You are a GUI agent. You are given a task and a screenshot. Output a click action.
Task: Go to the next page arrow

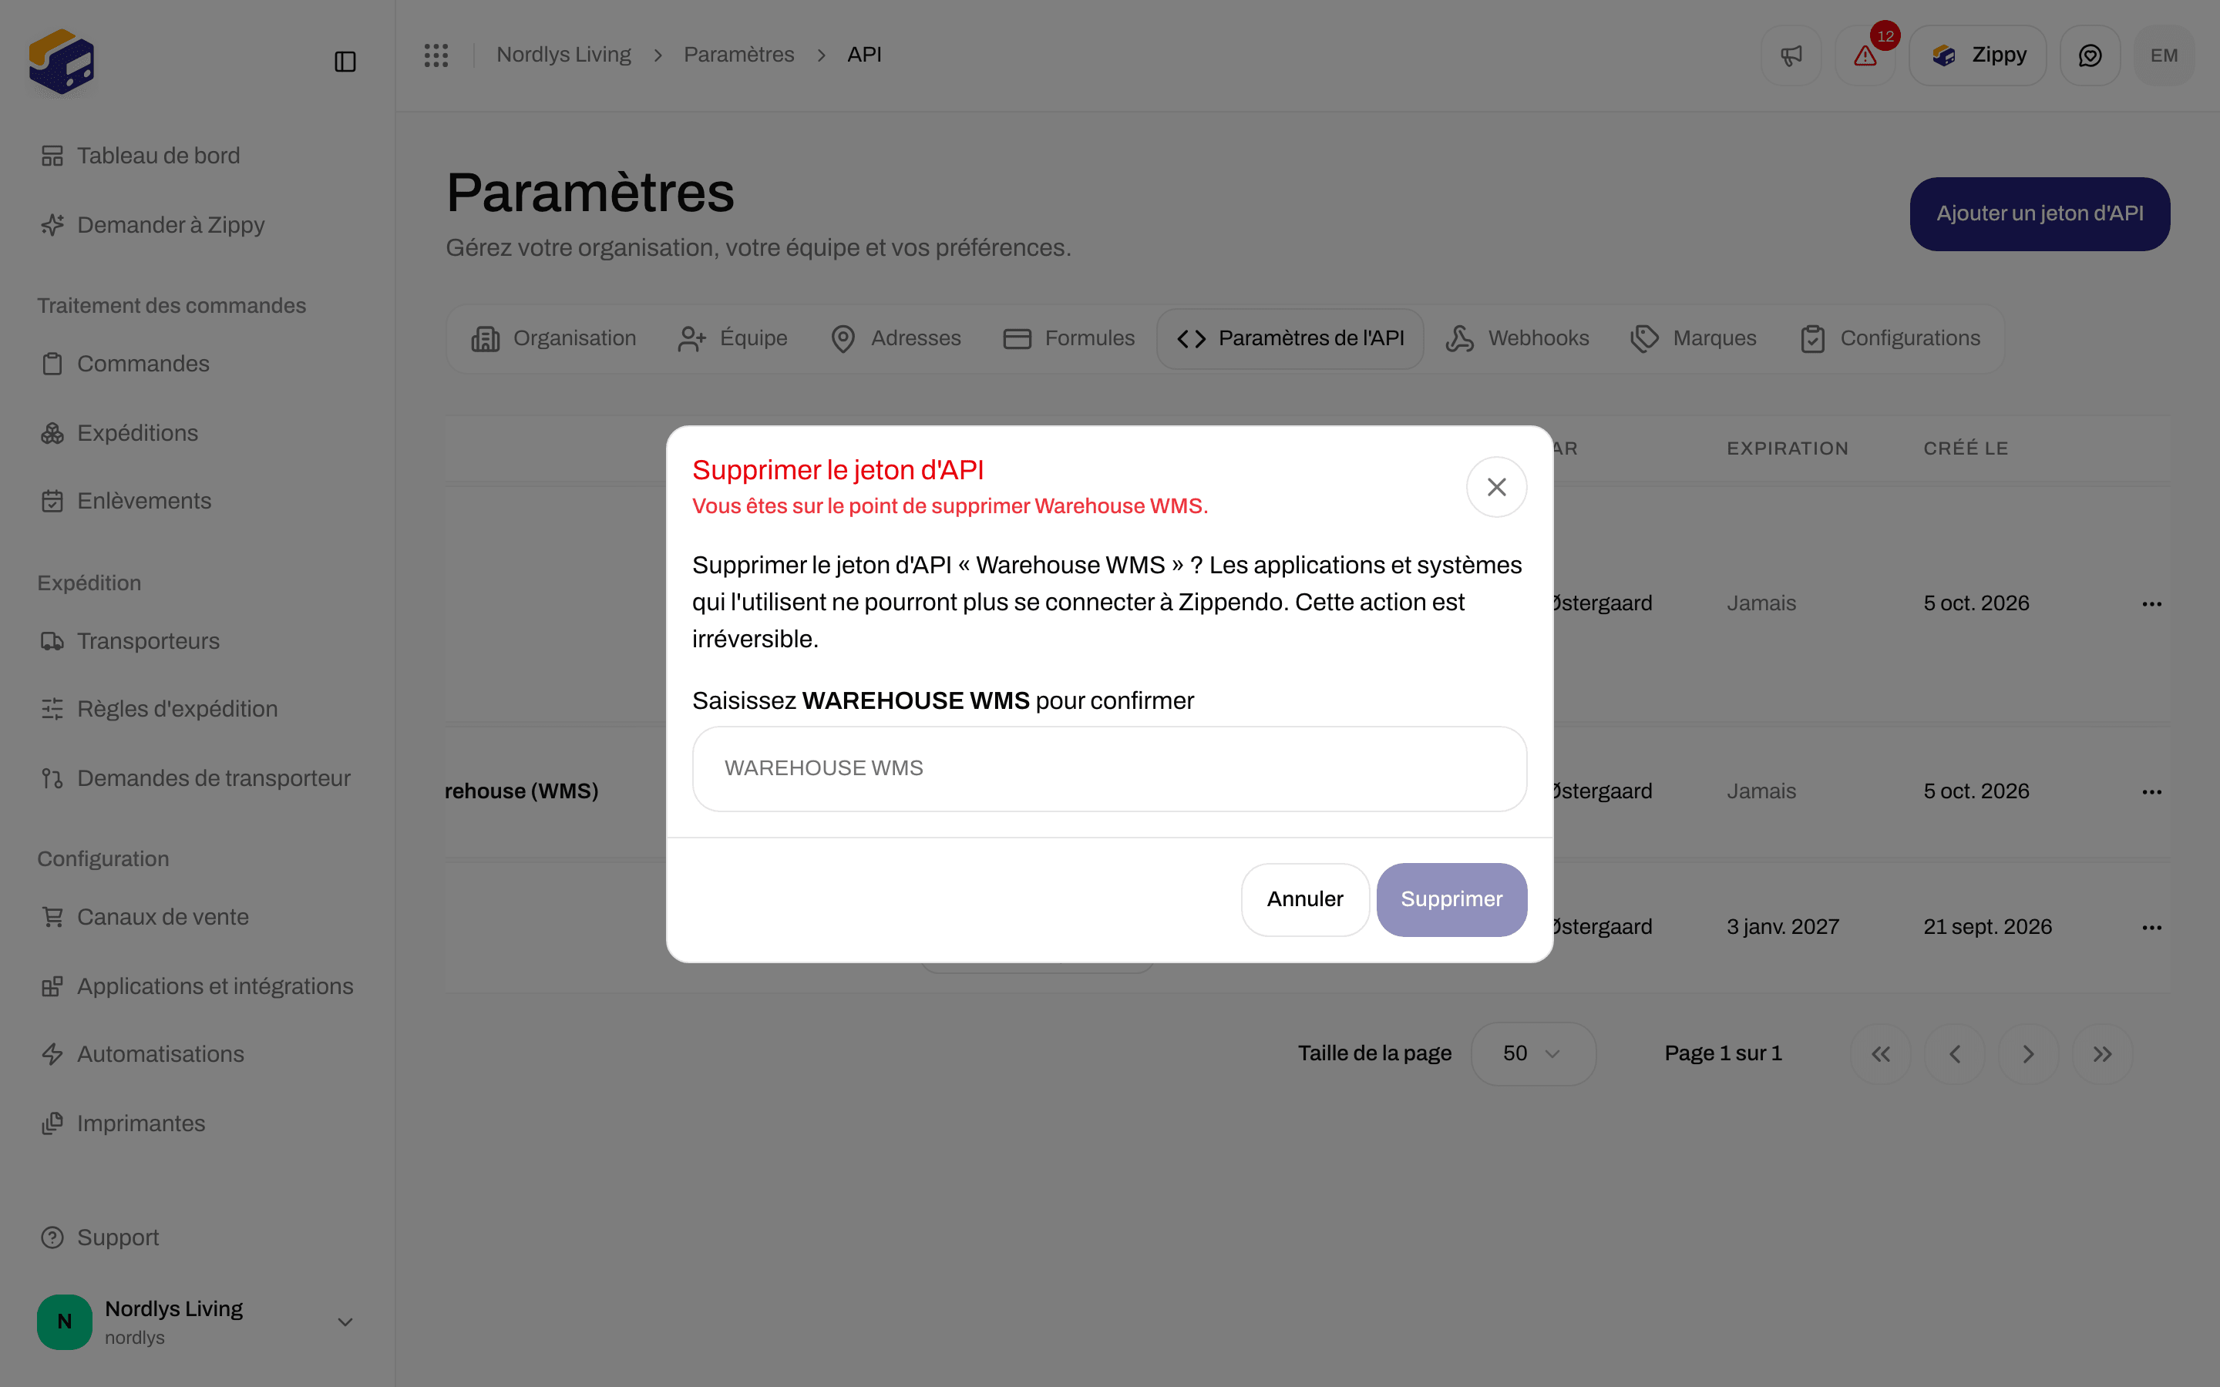(x=2028, y=1054)
